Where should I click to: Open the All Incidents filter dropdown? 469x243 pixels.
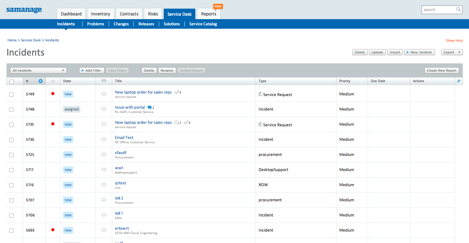[38, 70]
